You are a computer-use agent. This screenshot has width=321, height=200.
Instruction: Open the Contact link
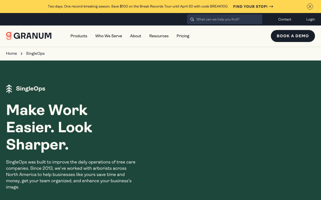pyautogui.click(x=285, y=19)
